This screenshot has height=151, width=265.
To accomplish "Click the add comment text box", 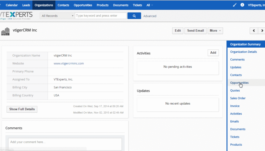I will (x=65, y=144).
